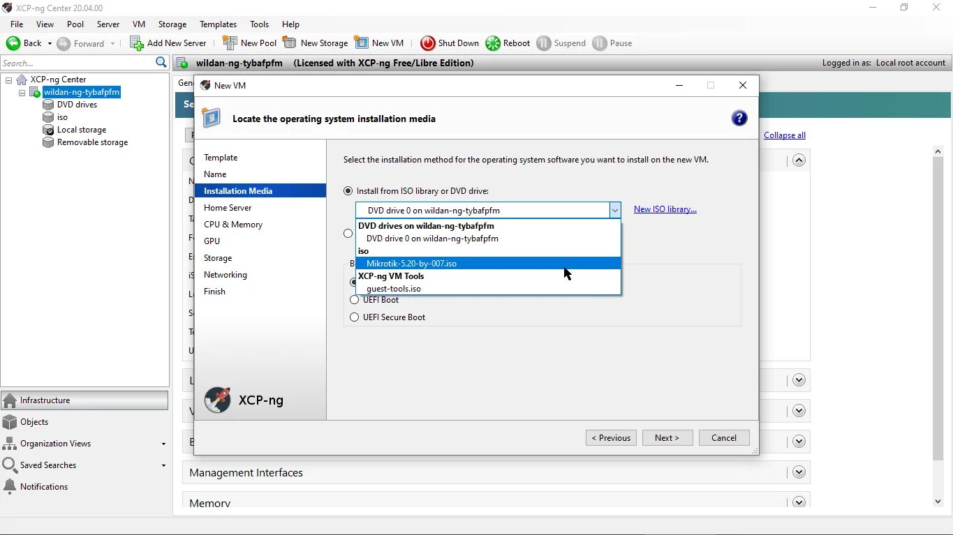Toggle the ISO library dropdown arrow
The height and width of the screenshot is (535, 953).
614,210
